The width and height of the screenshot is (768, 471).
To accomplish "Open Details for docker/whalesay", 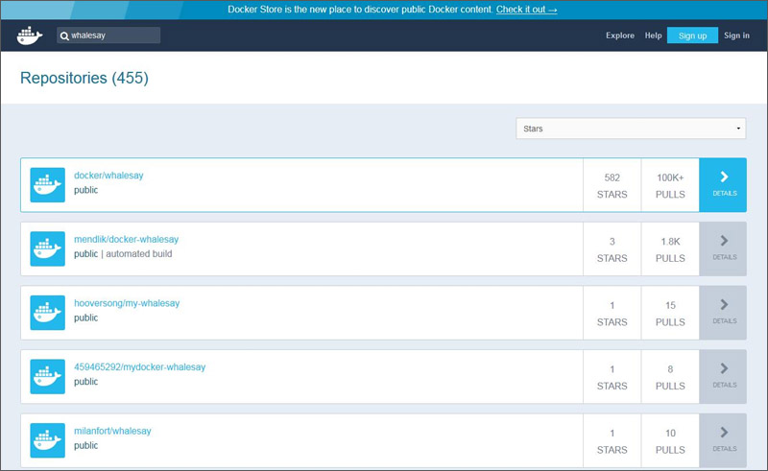I will click(x=723, y=184).
